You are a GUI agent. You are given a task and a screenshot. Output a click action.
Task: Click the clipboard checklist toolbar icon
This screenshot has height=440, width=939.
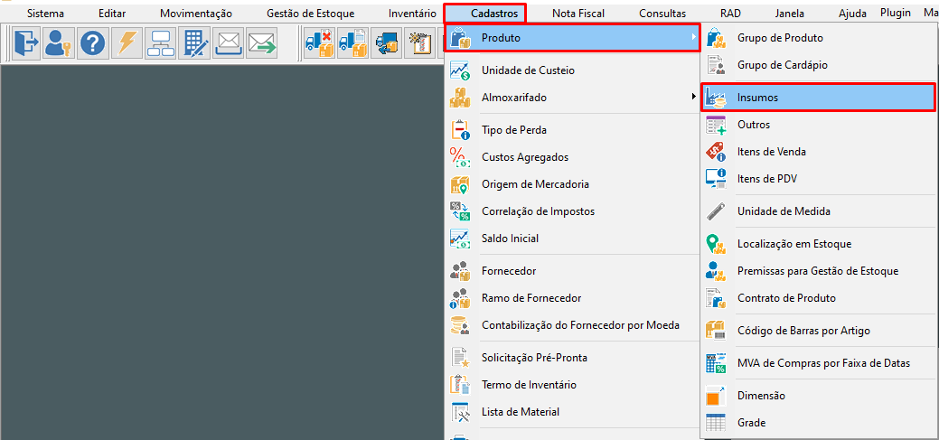(418, 43)
